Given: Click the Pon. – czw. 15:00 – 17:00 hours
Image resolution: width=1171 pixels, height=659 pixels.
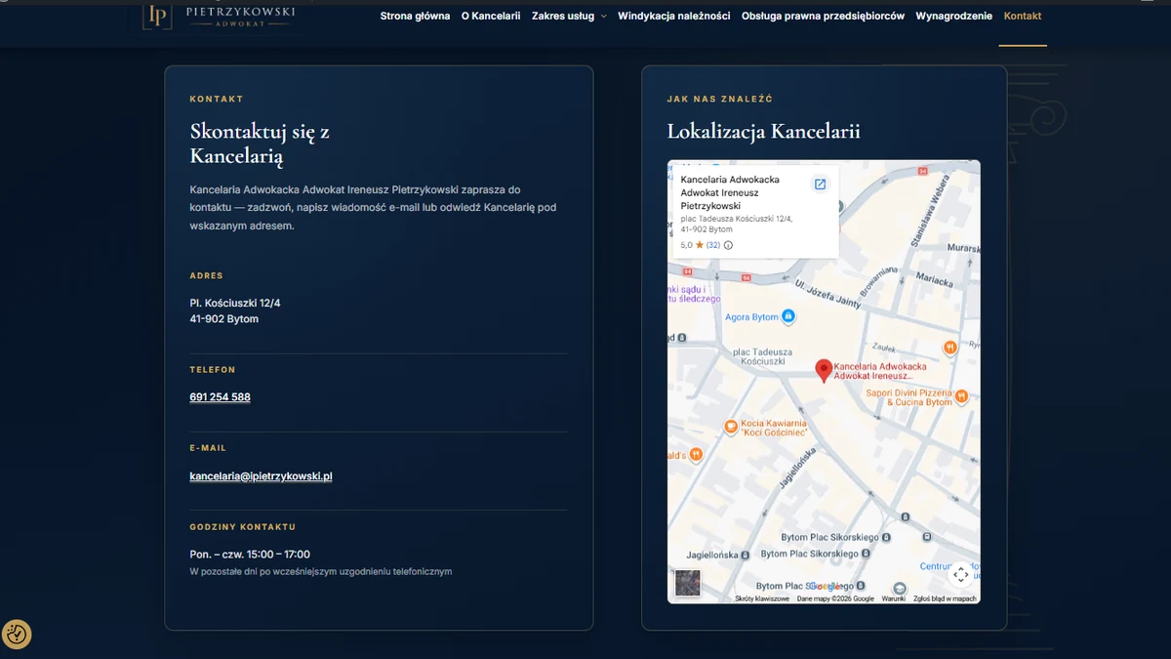Looking at the screenshot, I should tap(250, 555).
